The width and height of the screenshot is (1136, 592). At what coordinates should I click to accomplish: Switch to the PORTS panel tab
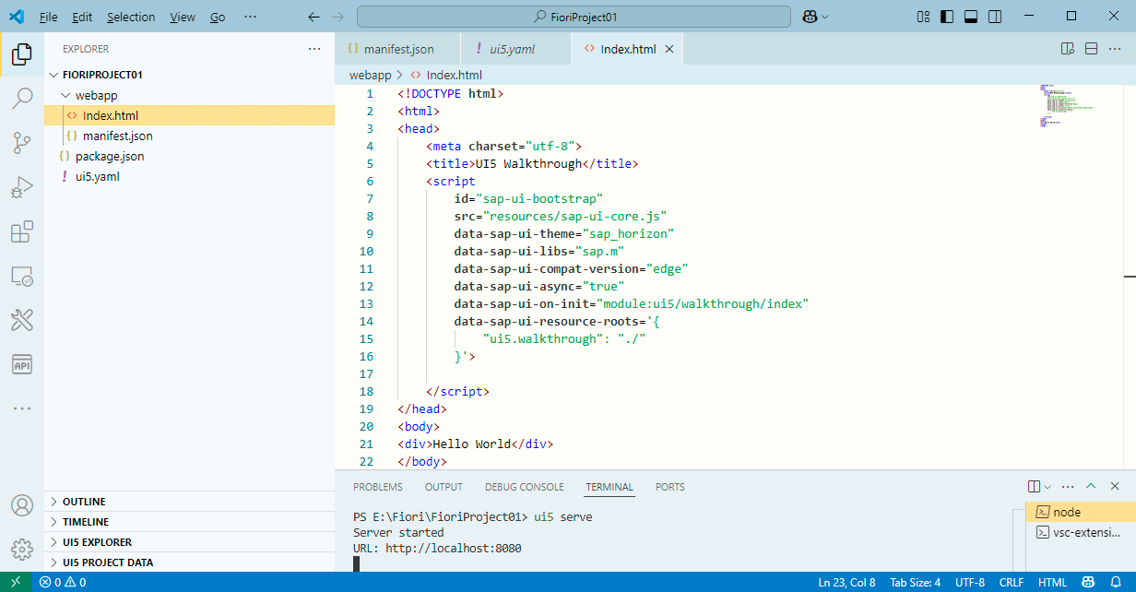point(670,487)
